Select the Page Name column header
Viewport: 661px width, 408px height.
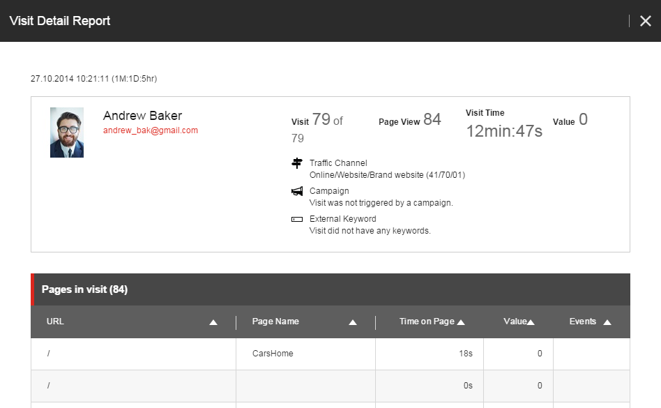tap(275, 322)
